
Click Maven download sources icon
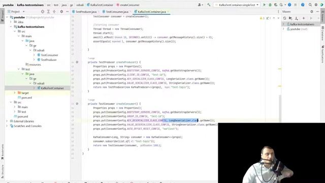[297, 18]
